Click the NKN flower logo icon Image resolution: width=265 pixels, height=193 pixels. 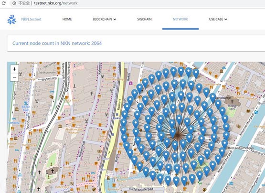pyautogui.click(x=11, y=19)
